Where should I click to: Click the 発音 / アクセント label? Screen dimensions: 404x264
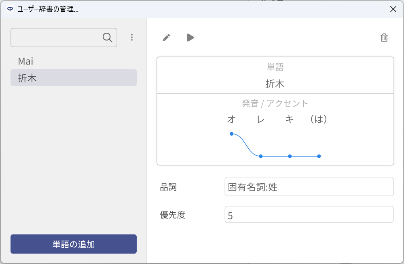pos(275,103)
